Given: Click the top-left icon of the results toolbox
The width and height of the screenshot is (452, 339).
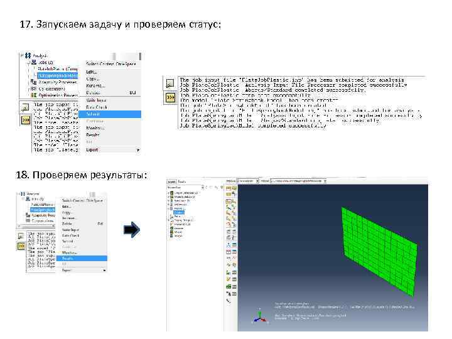Looking at the screenshot, I should point(228,188).
